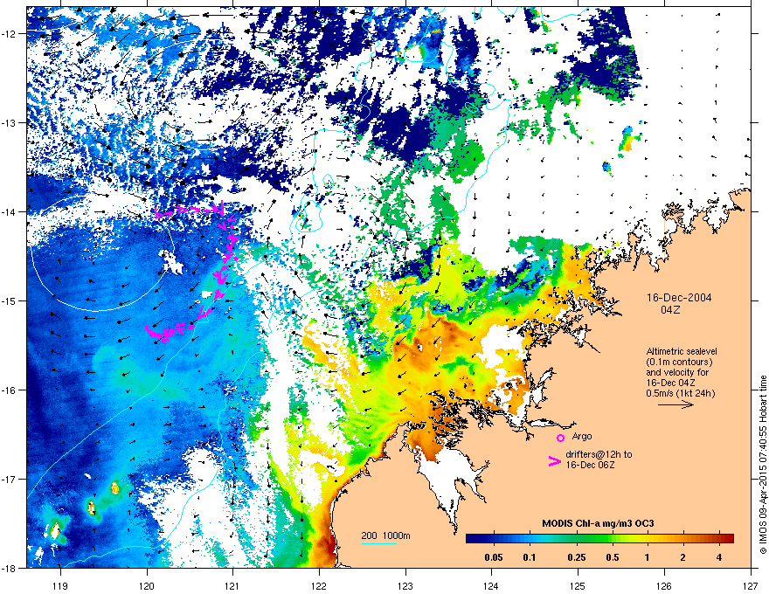769x594 pixels.
Task: Click the 0.5m/s velocity scale arrow
Action: tap(675, 404)
